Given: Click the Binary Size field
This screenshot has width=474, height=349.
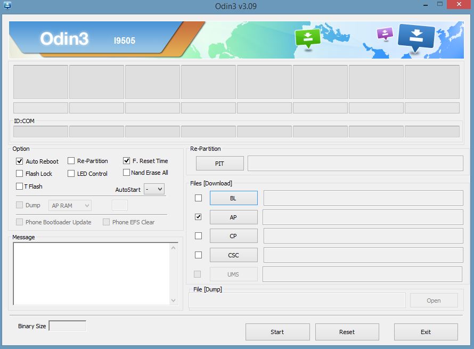Looking at the screenshot, I should tap(68, 326).
